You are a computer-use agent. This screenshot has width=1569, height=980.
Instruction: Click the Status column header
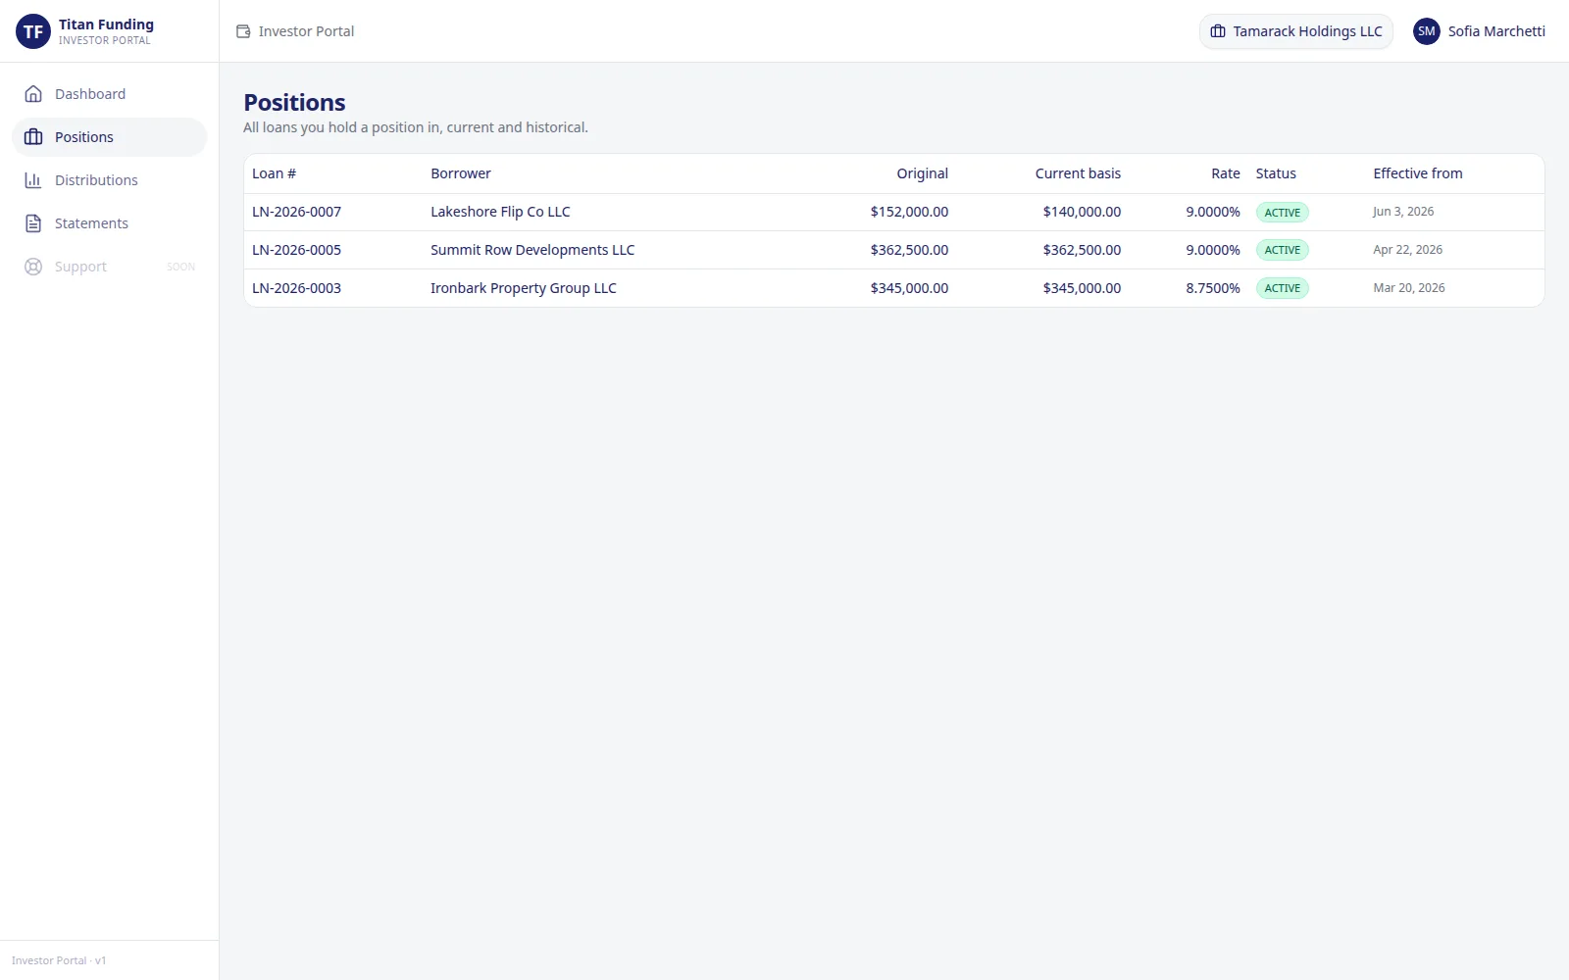click(x=1276, y=173)
